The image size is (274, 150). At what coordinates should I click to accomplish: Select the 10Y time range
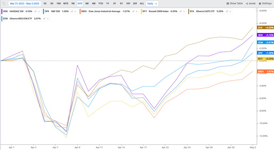coord(128,4)
